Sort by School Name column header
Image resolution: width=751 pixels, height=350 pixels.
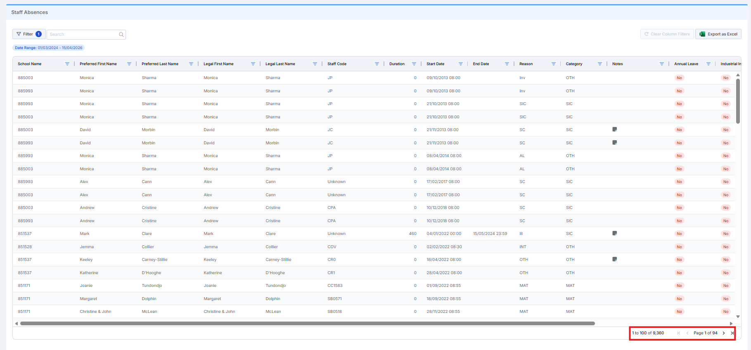coord(30,64)
